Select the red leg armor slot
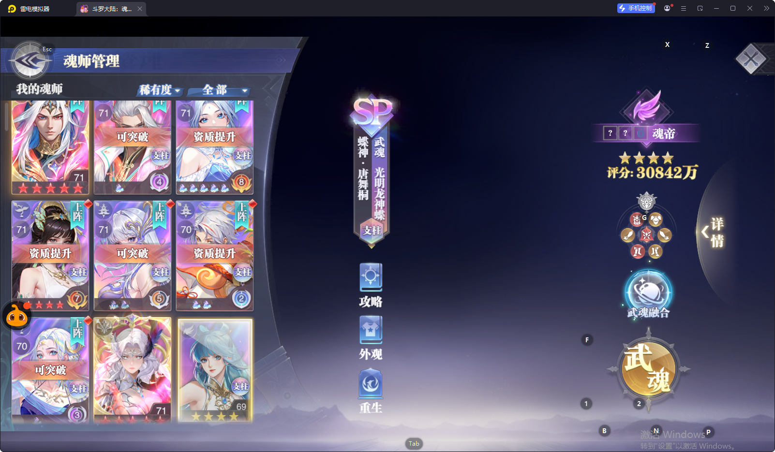The height and width of the screenshot is (452, 775). pyautogui.click(x=637, y=251)
